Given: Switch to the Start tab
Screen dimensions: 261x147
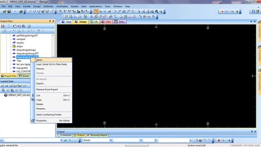Looking at the screenshot, I should (66, 22).
